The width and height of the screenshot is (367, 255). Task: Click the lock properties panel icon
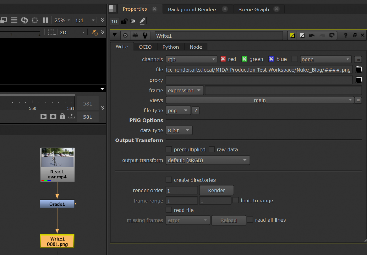[124, 21]
